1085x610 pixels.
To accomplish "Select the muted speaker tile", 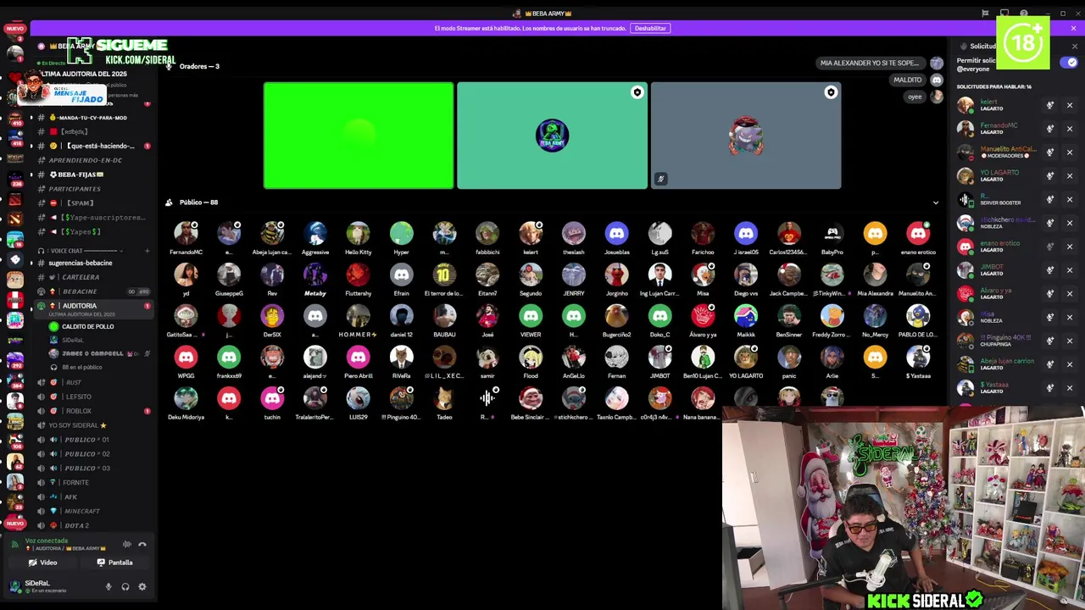I will [746, 136].
